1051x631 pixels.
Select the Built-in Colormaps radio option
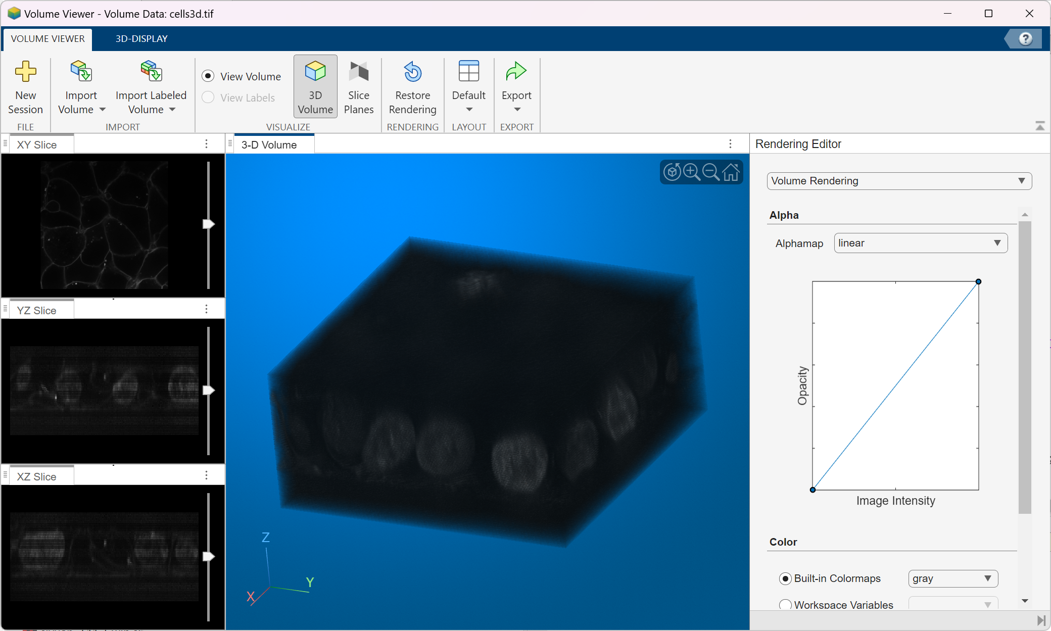(785, 578)
